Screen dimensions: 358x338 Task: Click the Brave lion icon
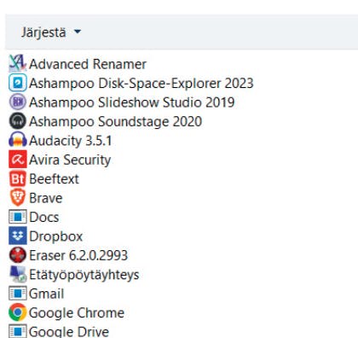pyautogui.click(x=18, y=197)
